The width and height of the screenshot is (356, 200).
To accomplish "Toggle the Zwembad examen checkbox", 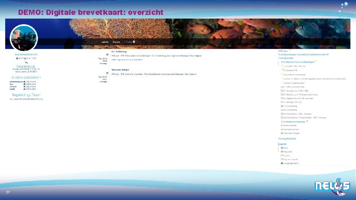I will [282, 129].
